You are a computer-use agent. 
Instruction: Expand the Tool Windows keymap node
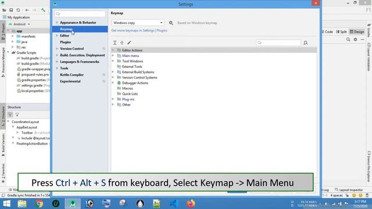click(x=113, y=61)
